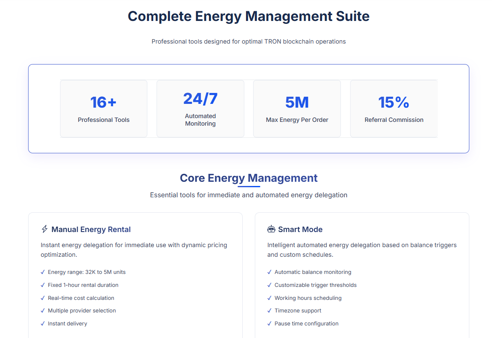The image size is (492, 338).
Task: Tap the checkmark beside Automatic balance monitoring
Action: click(270, 272)
